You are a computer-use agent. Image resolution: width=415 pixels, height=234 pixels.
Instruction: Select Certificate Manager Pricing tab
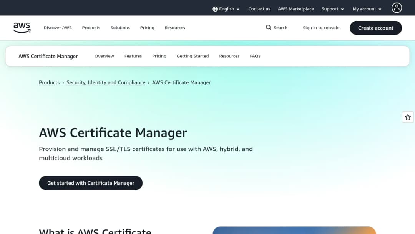coord(159,56)
